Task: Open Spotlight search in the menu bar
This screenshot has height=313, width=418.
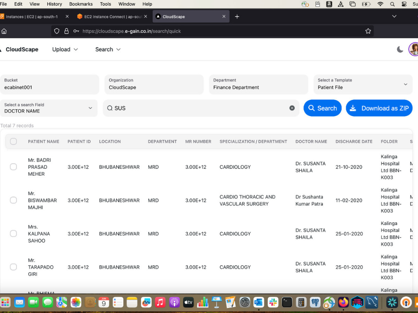Action: coord(392,4)
